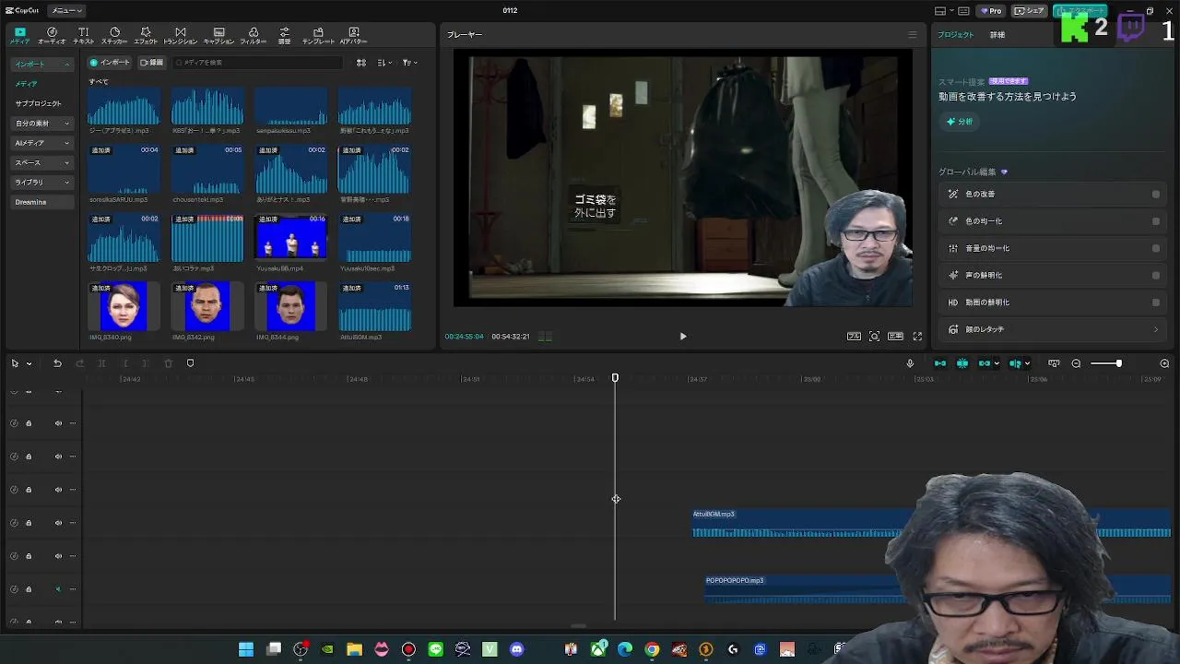The image size is (1180, 664).
Task: Open Discord from the Windows taskbar
Action: click(x=516, y=649)
